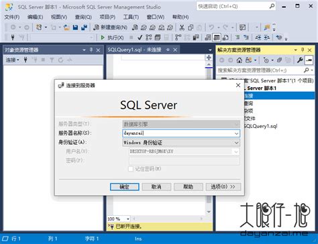Click the Help (帮助) button in dialog
Image resolution: width=318 pixels, height=244 pixels.
click(189, 187)
